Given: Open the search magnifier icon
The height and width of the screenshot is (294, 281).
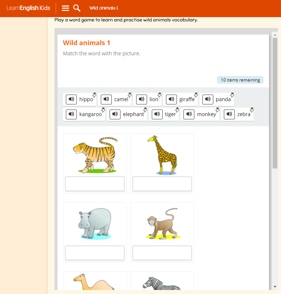Looking at the screenshot, I should [x=77, y=8].
